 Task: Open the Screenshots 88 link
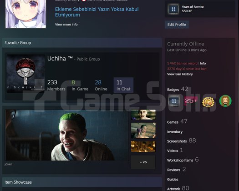coord(182,141)
